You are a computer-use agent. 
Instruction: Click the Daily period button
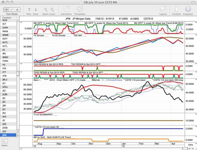click(190, 145)
